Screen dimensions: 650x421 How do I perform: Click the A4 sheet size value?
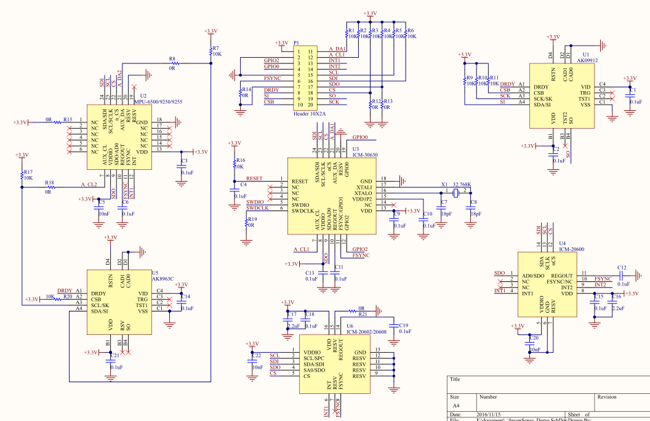click(x=456, y=406)
